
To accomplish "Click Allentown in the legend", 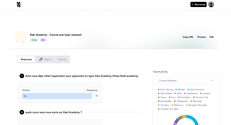I will 177,105.
